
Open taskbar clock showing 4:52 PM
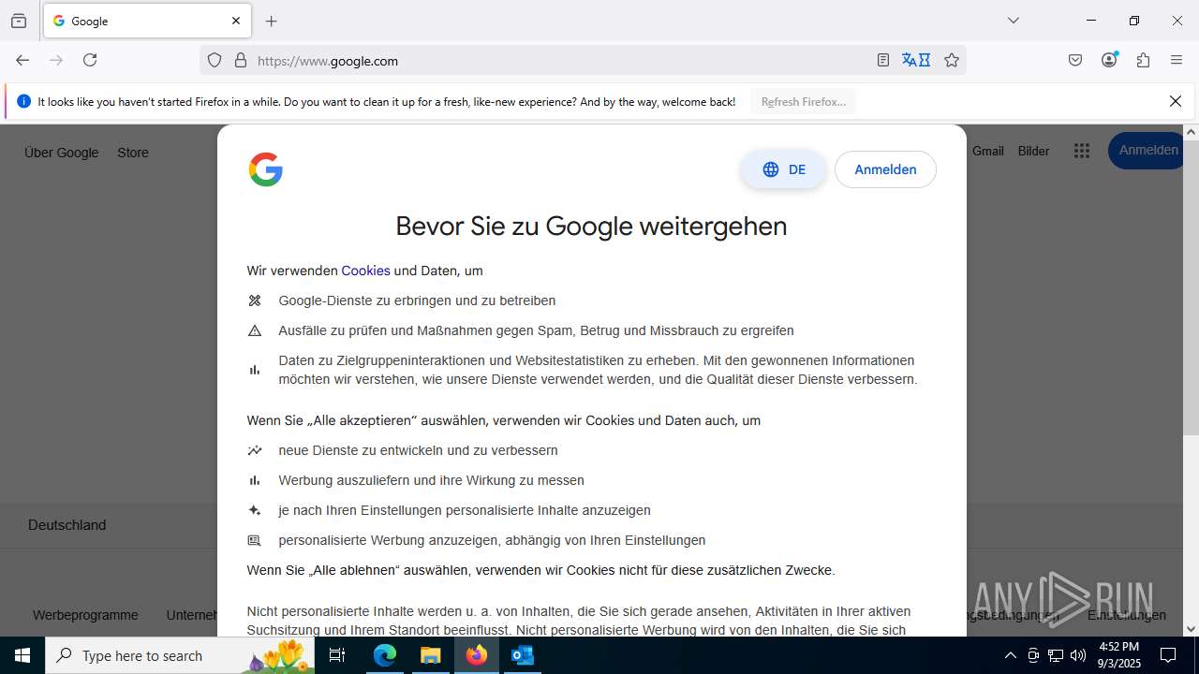point(1119,655)
